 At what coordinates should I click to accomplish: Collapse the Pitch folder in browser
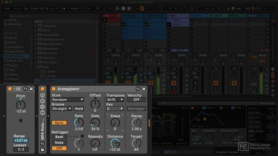[x=36, y=67]
